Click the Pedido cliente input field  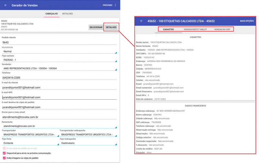pyautogui.click(x=59, y=42)
